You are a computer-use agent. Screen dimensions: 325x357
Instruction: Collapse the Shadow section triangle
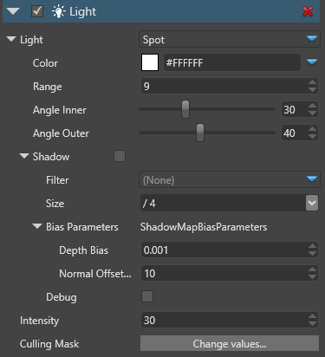24,156
